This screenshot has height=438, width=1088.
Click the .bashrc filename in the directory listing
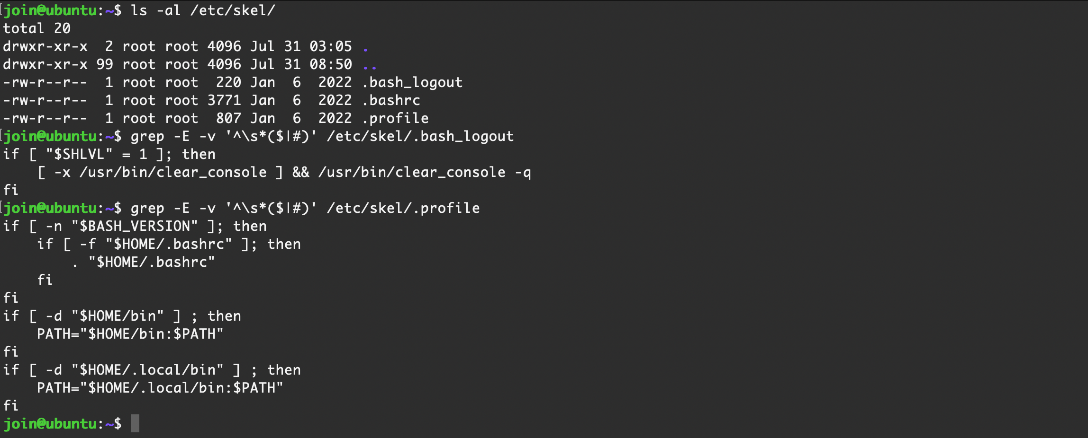(391, 100)
